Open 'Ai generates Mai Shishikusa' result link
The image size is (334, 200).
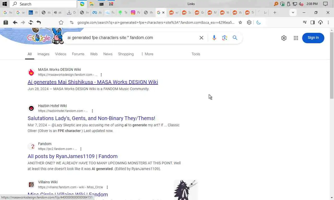pos(93,82)
